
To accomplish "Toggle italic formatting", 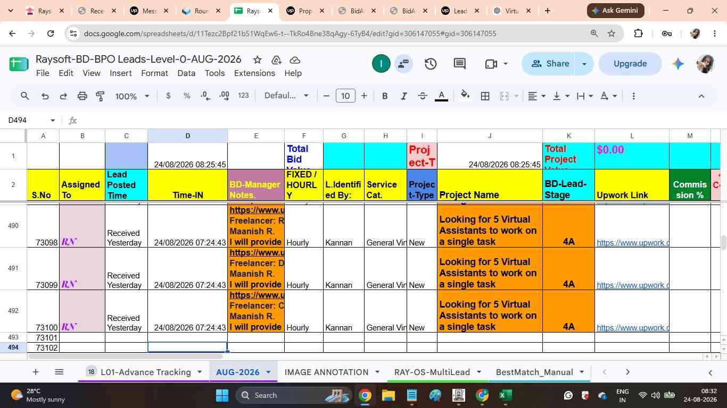I will coord(404,96).
